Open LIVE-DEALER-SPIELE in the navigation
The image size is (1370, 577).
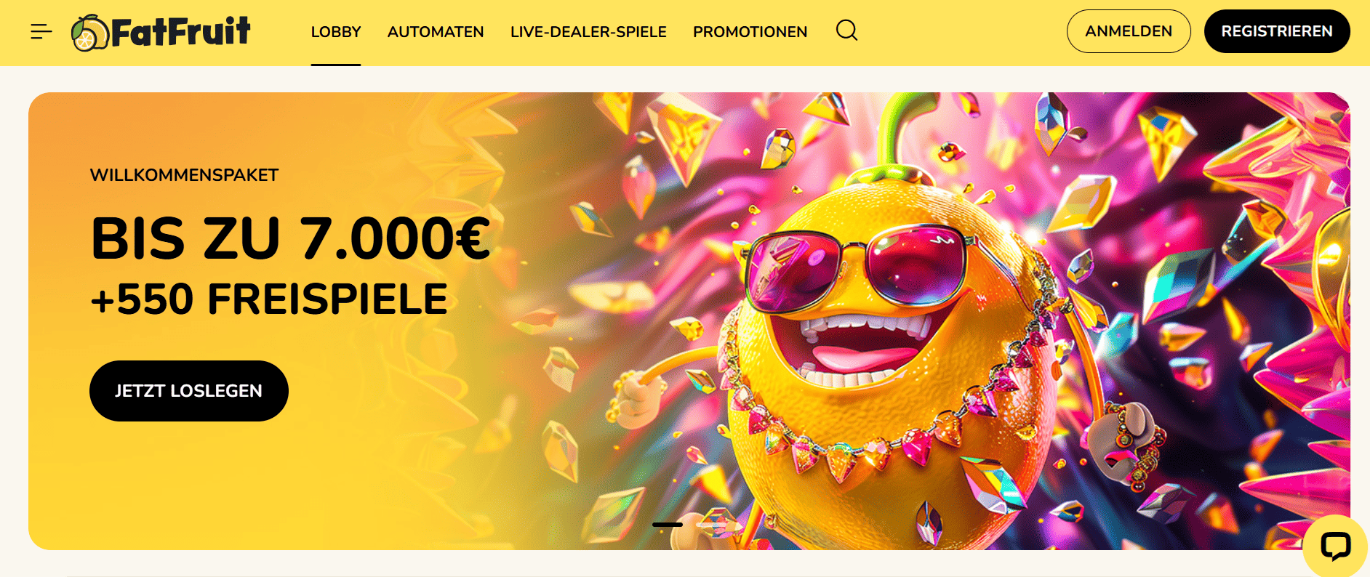coord(588,32)
